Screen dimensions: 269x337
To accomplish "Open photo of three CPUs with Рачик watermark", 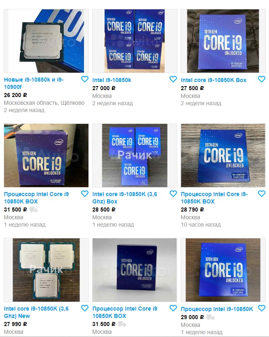I will coord(46,270).
